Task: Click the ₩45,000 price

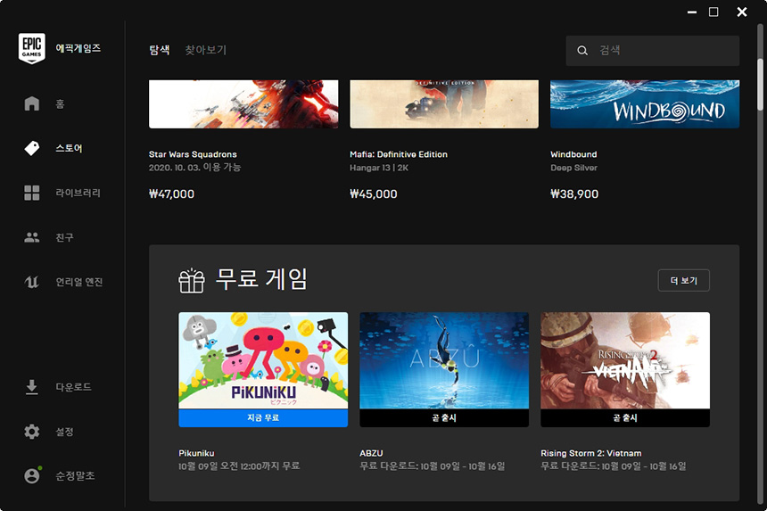Action: [374, 194]
